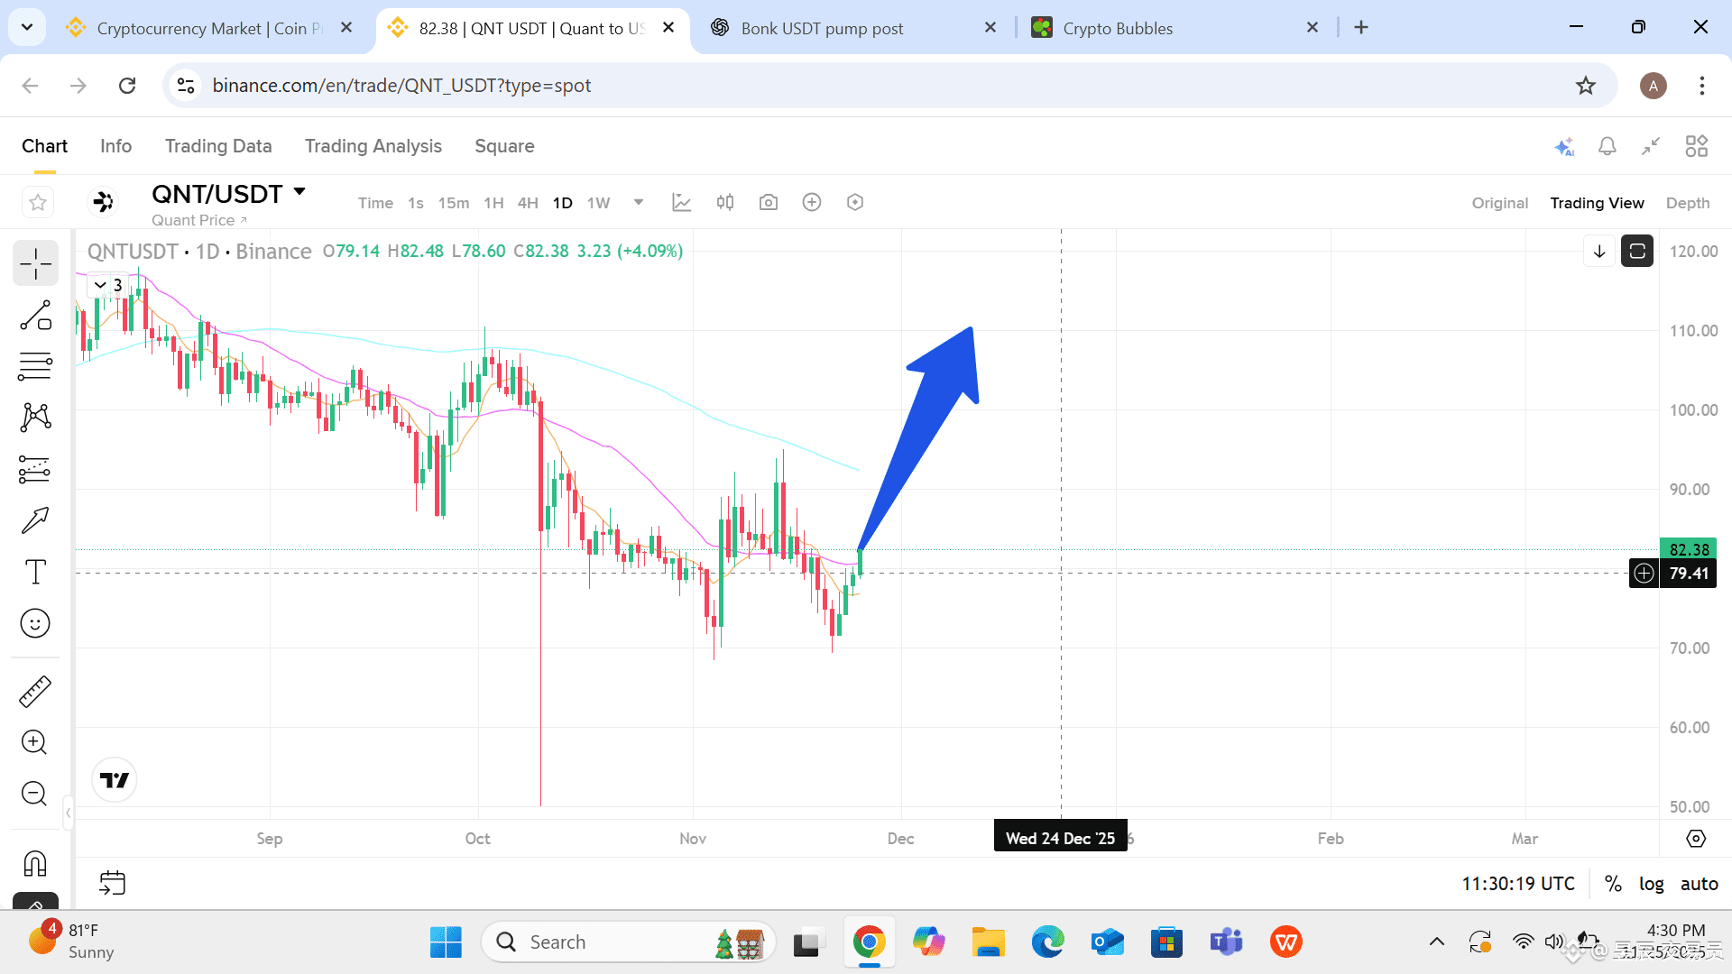
Task: Select the 1H interval
Action: click(493, 203)
